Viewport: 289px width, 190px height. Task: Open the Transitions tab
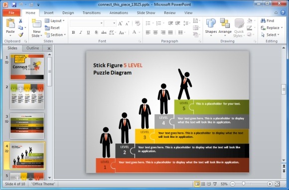(91, 13)
